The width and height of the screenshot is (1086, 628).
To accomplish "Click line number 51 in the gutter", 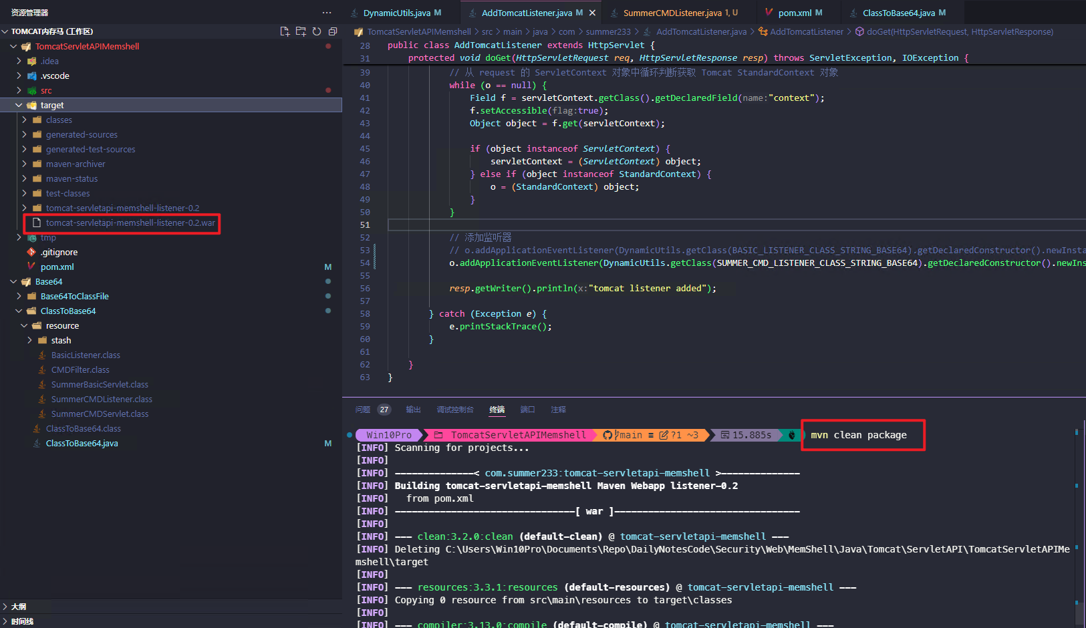I will 365,225.
